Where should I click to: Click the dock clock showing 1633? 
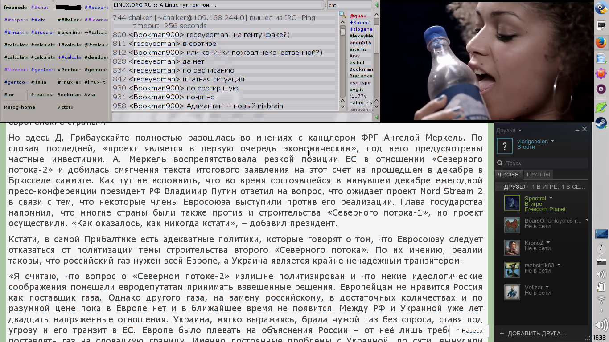(600, 338)
